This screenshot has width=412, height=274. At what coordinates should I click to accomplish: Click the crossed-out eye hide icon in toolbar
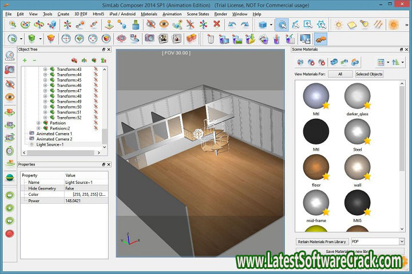click(x=151, y=24)
